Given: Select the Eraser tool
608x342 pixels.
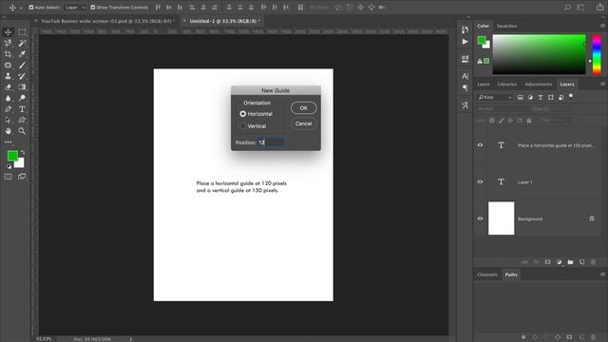Looking at the screenshot, I should coord(8,87).
